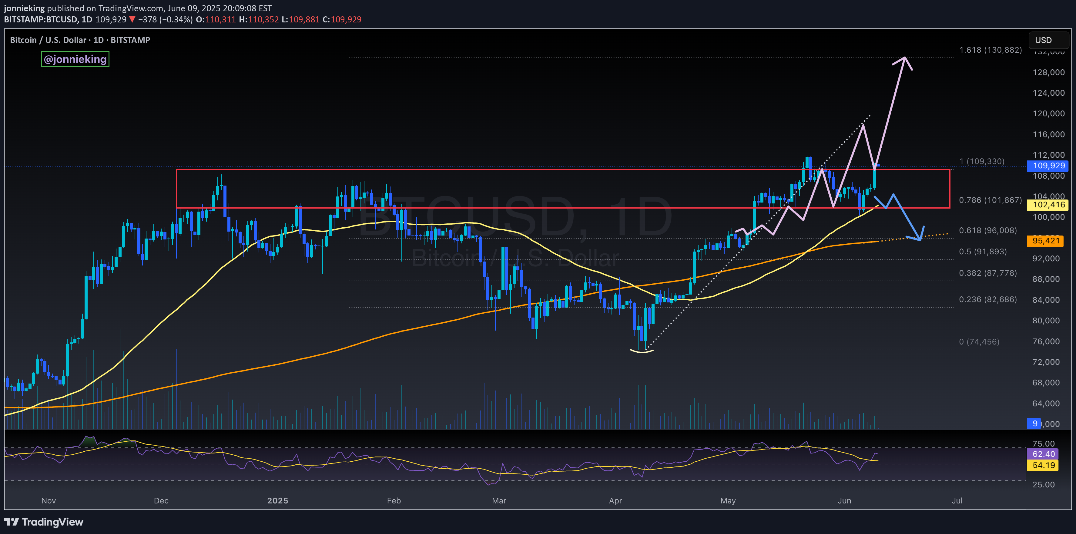Click the Apr label on time axis
This screenshot has width=1076, height=534.
click(616, 501)
